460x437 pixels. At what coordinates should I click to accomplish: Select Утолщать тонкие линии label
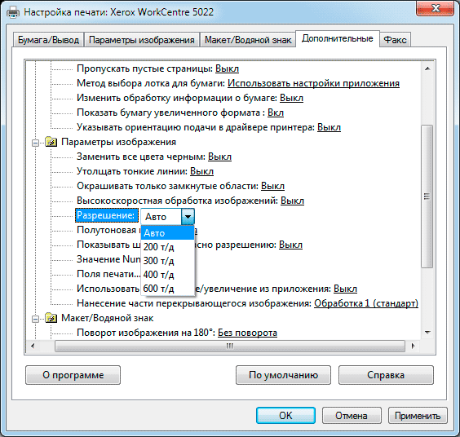(x=132, y=171)
